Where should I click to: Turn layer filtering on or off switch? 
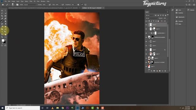(168, 15)
